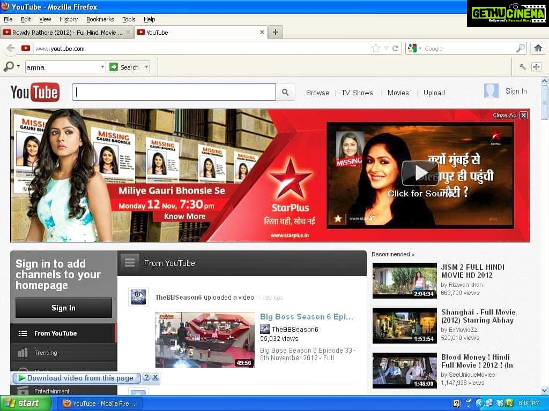Image resolution: width=549 pixels, height=411 pixels.
Task: Select Trending in the sidebar
Action: click(63, 353)
